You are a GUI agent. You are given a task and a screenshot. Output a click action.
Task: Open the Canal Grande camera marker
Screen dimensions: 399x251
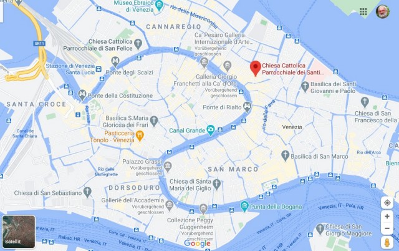(x=211, y=130)
